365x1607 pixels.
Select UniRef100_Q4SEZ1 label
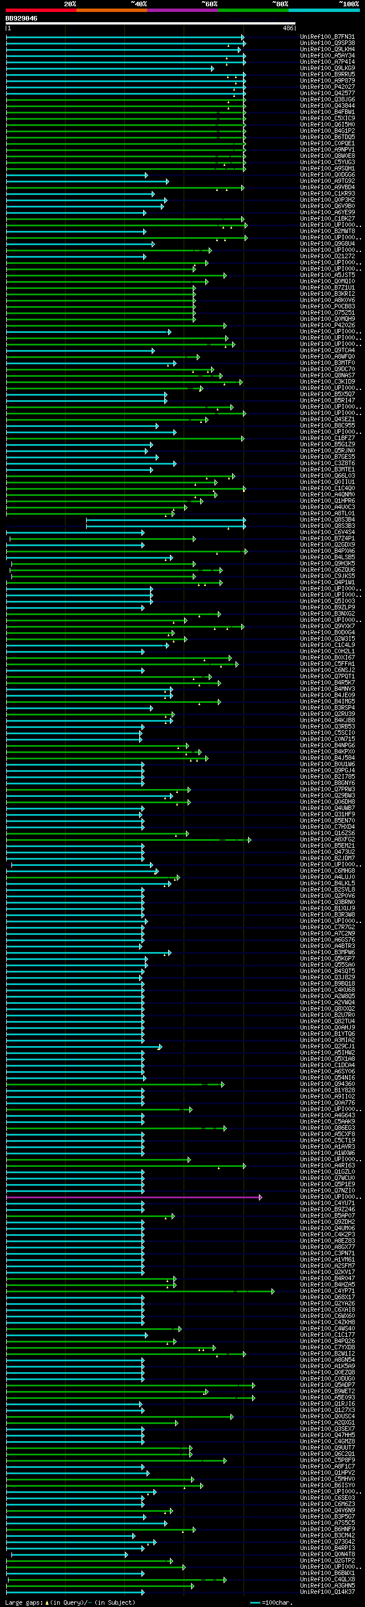(x=327, y=419)
